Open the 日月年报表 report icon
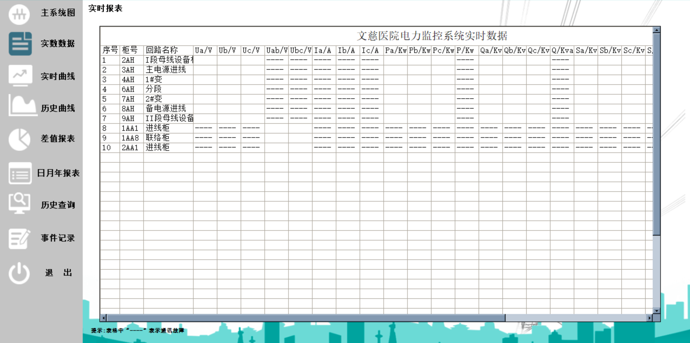 [19, 174]
